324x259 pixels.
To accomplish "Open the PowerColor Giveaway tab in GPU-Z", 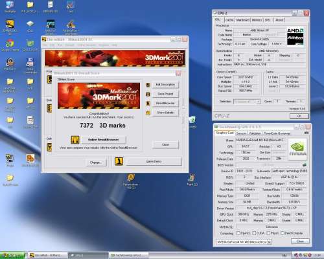I will (x=277, y=133).
